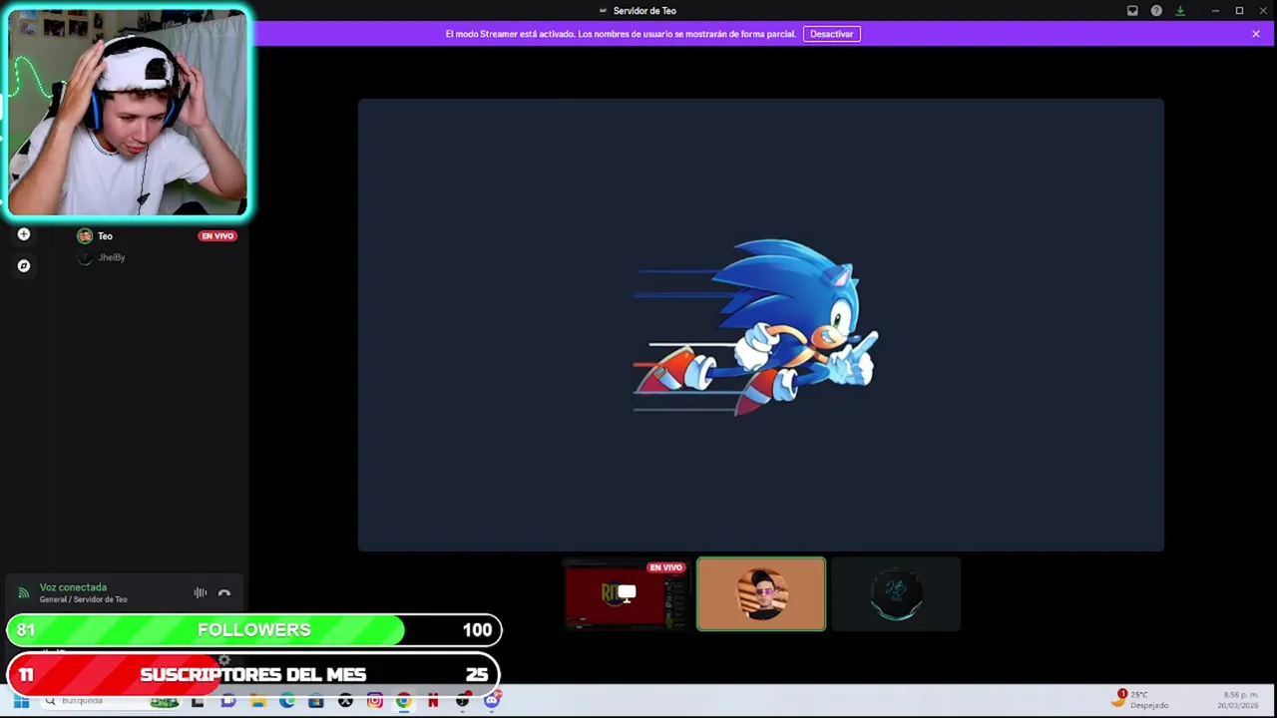Open Google Chrome from the taskbar
Screen dimensions: 1277x718
pos(403,701)
